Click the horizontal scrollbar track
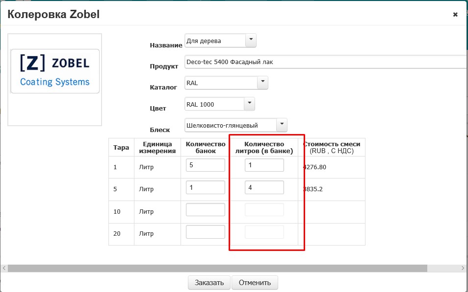468x292 pixels. click(x=444, y=268)
